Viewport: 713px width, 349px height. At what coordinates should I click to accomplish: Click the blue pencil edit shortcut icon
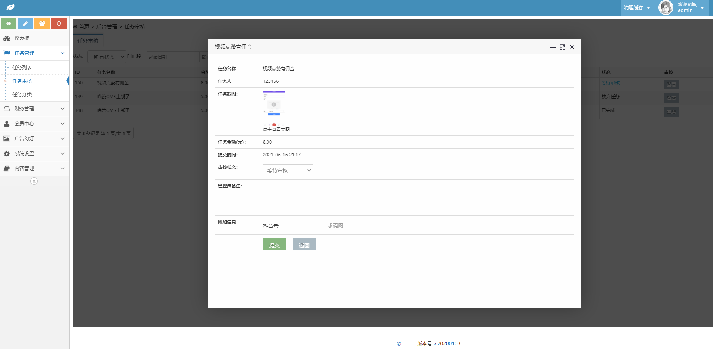(x=25, y=24)
